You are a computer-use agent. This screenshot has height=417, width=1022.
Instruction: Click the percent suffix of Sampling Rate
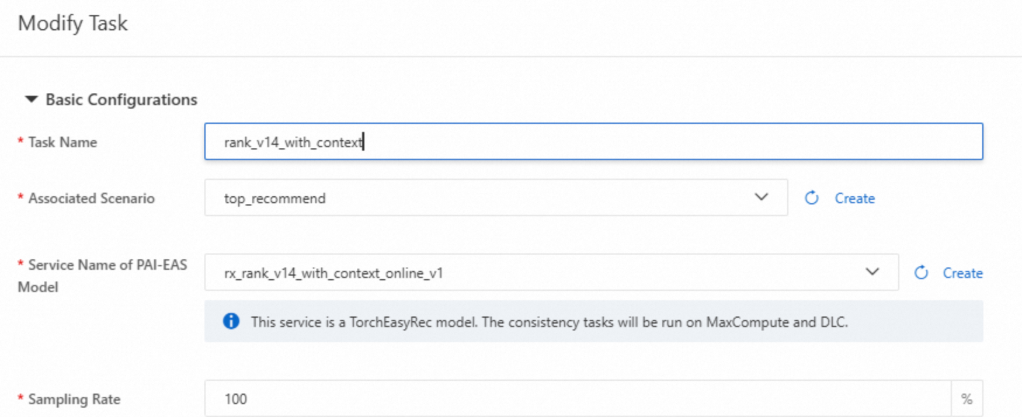click(967, 399)
